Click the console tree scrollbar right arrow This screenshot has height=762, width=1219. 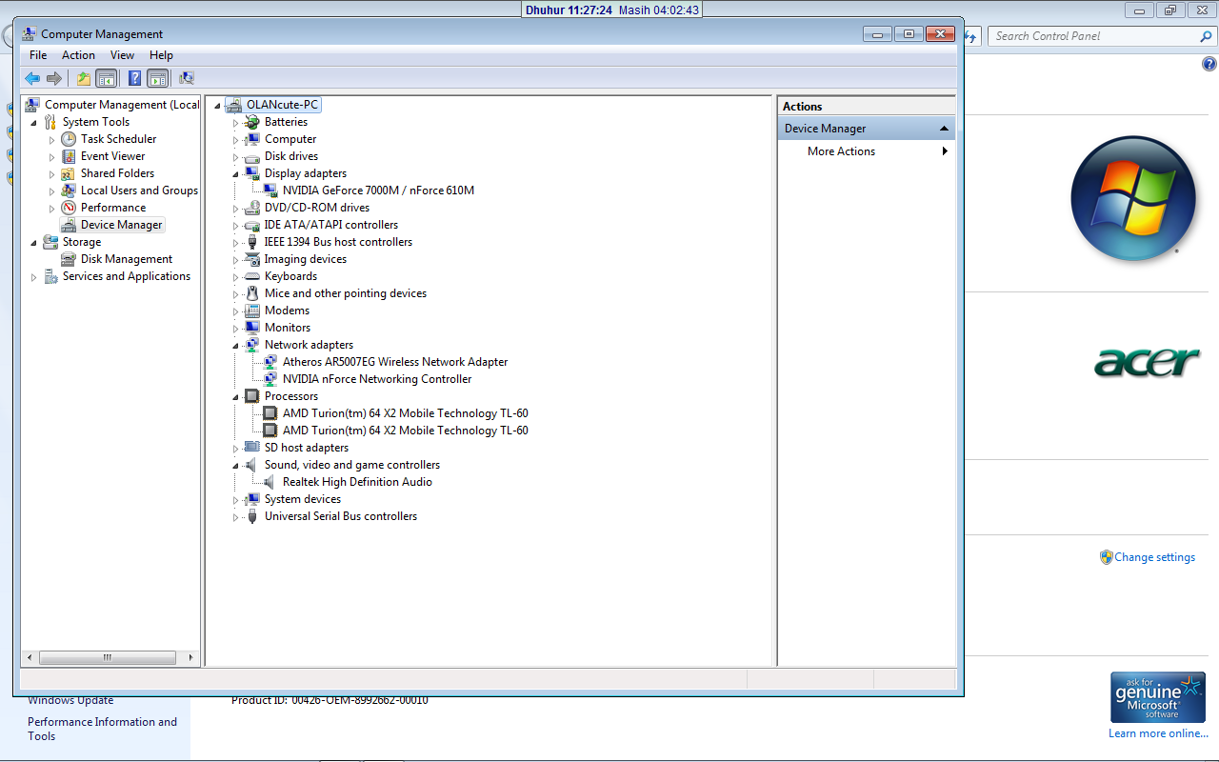[190, 657]
